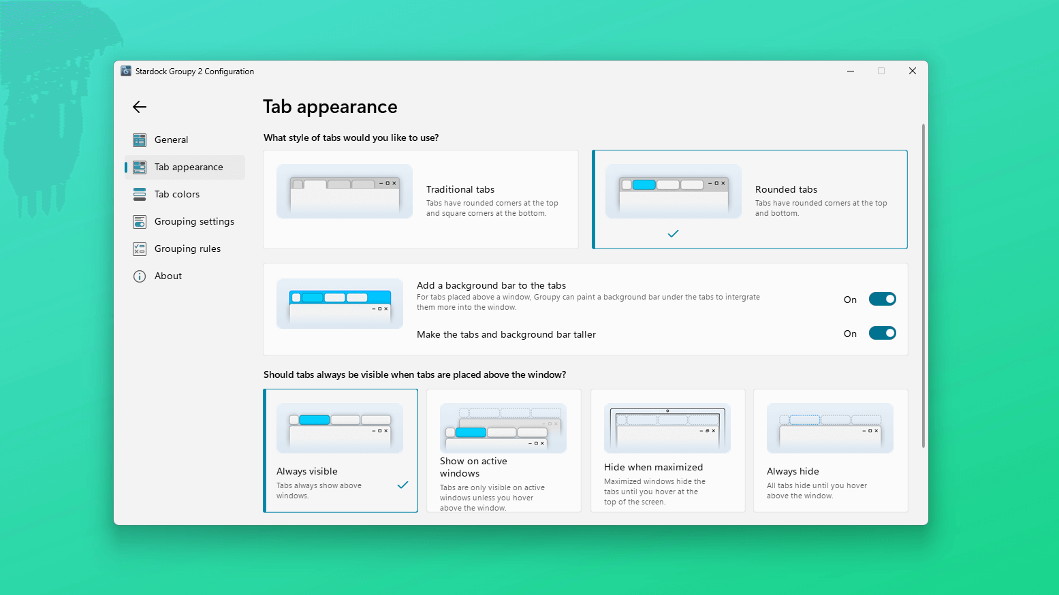Click the vertical scrollbar of settings page
The height and width of the screenshot is (595, 1059).
[x=923, y=286]
